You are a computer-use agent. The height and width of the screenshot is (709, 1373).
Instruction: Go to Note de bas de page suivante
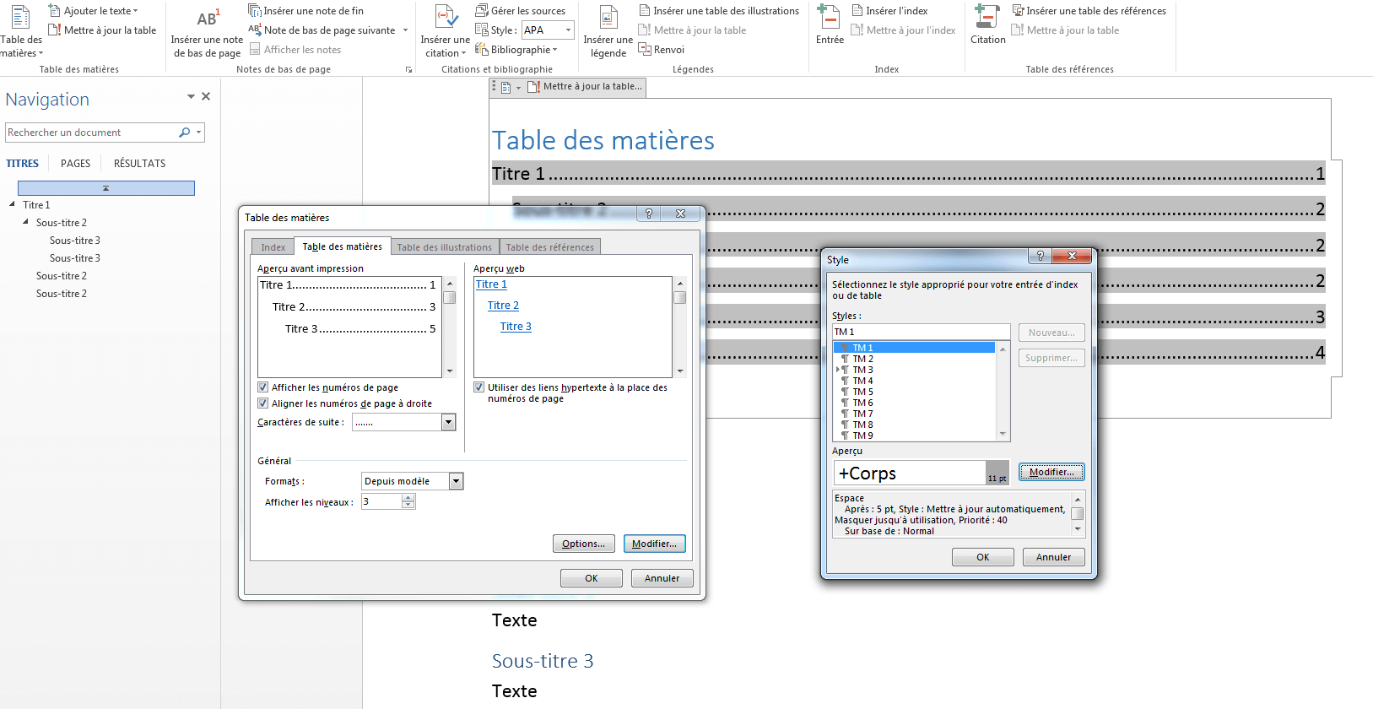[322, 30]
